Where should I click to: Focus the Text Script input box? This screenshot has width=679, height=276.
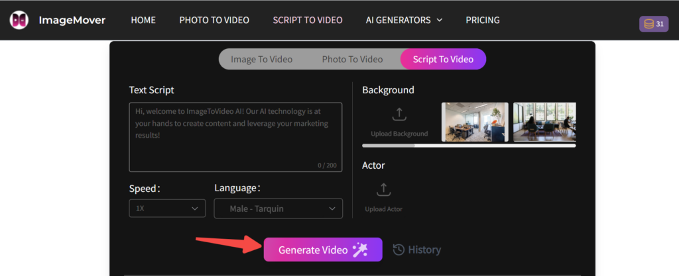coord(235,138)
